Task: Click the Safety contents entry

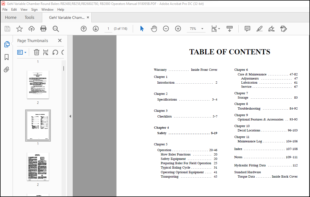Action: pyautogui.click(x=187, y=133)
